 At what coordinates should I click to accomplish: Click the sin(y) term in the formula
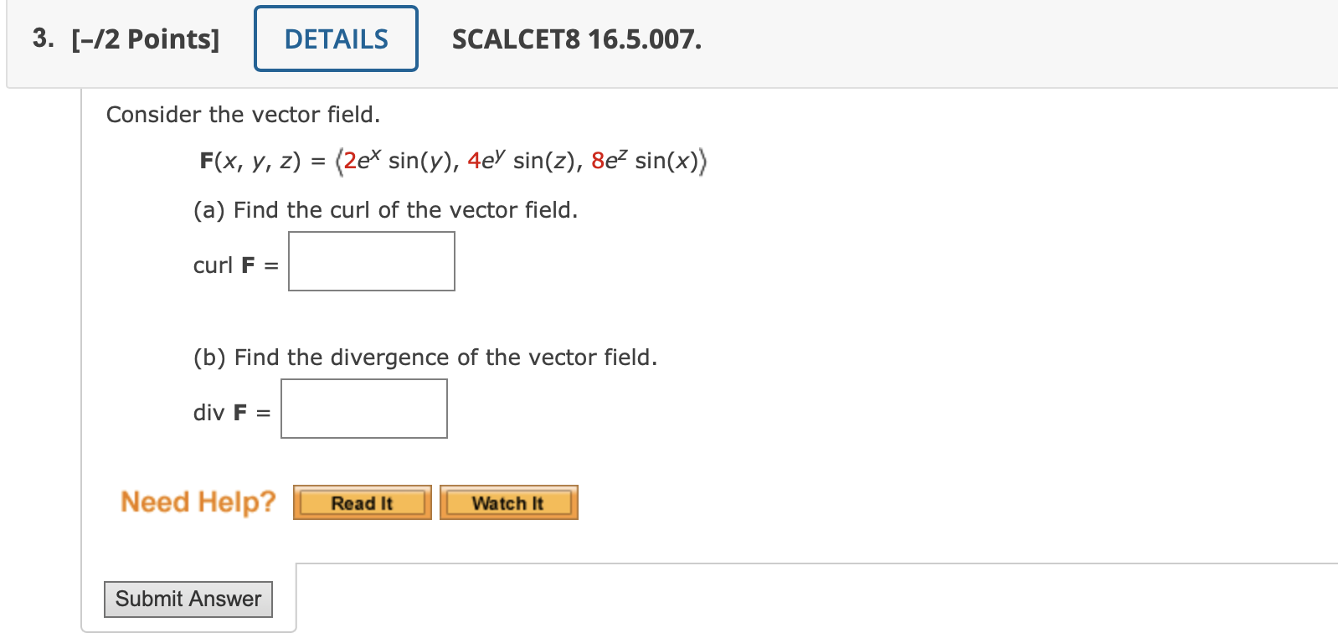point(420,161)
